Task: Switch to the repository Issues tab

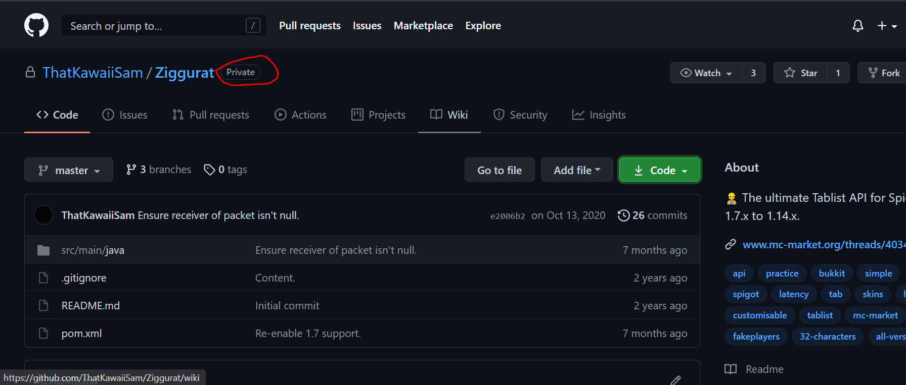Action: click(x=124, y=115)
